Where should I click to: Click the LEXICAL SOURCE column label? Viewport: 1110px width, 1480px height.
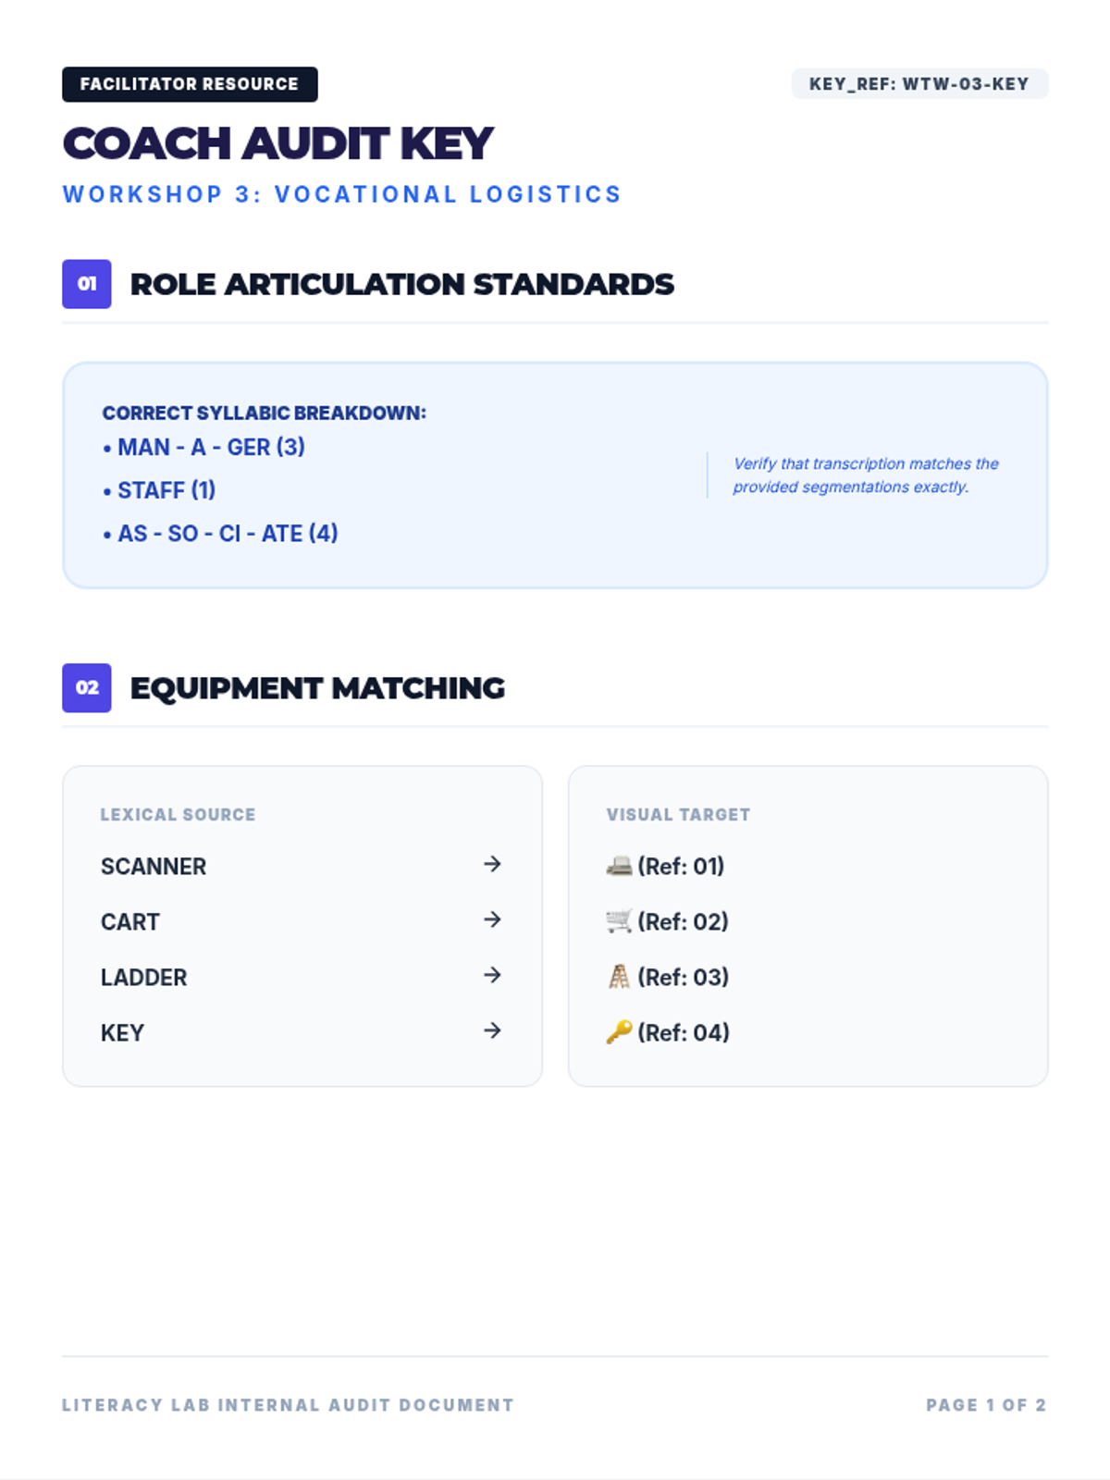pos(178,815)
